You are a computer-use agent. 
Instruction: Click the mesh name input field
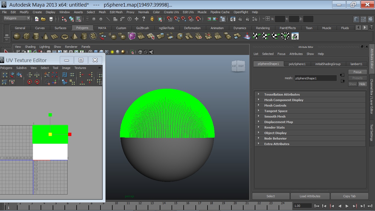tap(315, 78)
